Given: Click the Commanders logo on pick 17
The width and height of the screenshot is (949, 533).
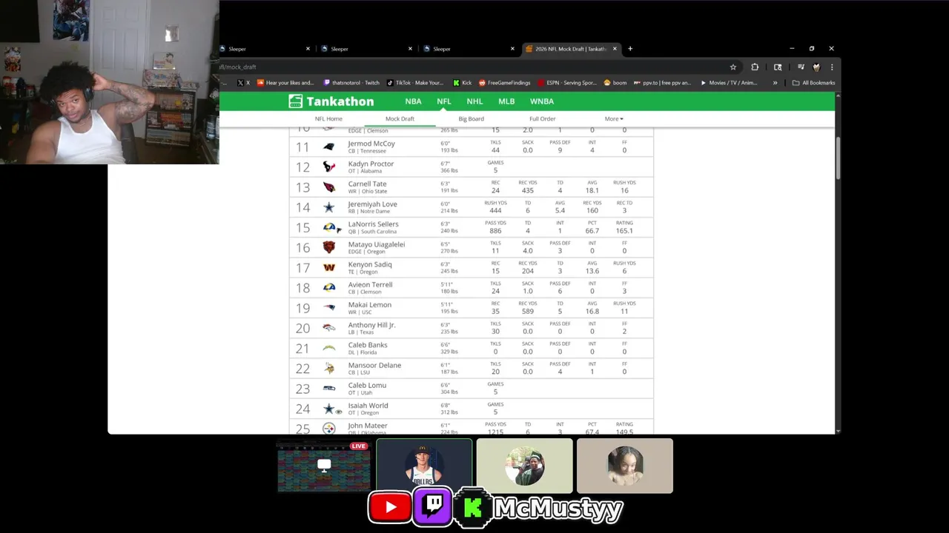Looking at the screenshot, I should pyautogui.click(x=328, y=267).
